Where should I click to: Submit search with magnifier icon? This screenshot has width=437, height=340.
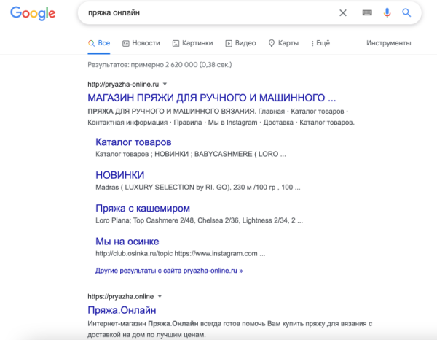point(406,13)
